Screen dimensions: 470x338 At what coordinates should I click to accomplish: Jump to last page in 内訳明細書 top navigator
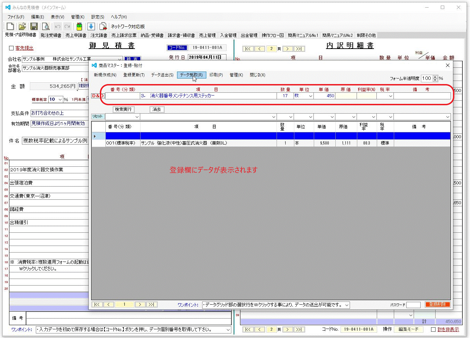tap(299, 49)
